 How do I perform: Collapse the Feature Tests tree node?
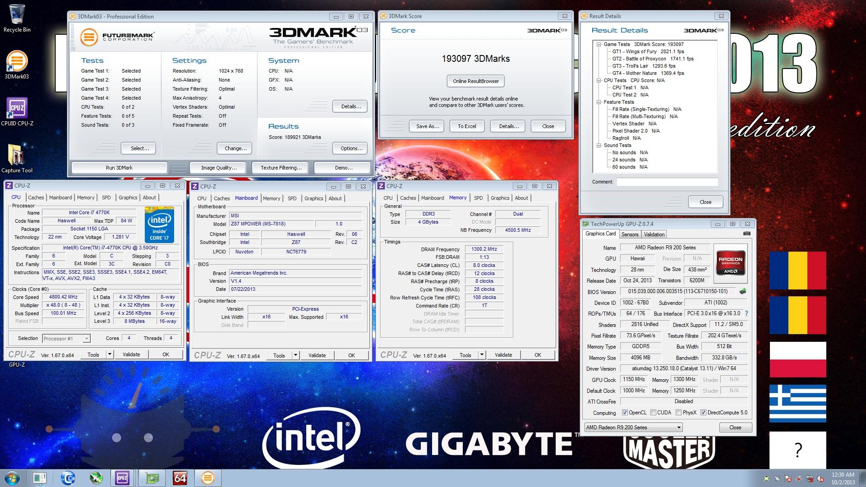[x=599, y=102]
